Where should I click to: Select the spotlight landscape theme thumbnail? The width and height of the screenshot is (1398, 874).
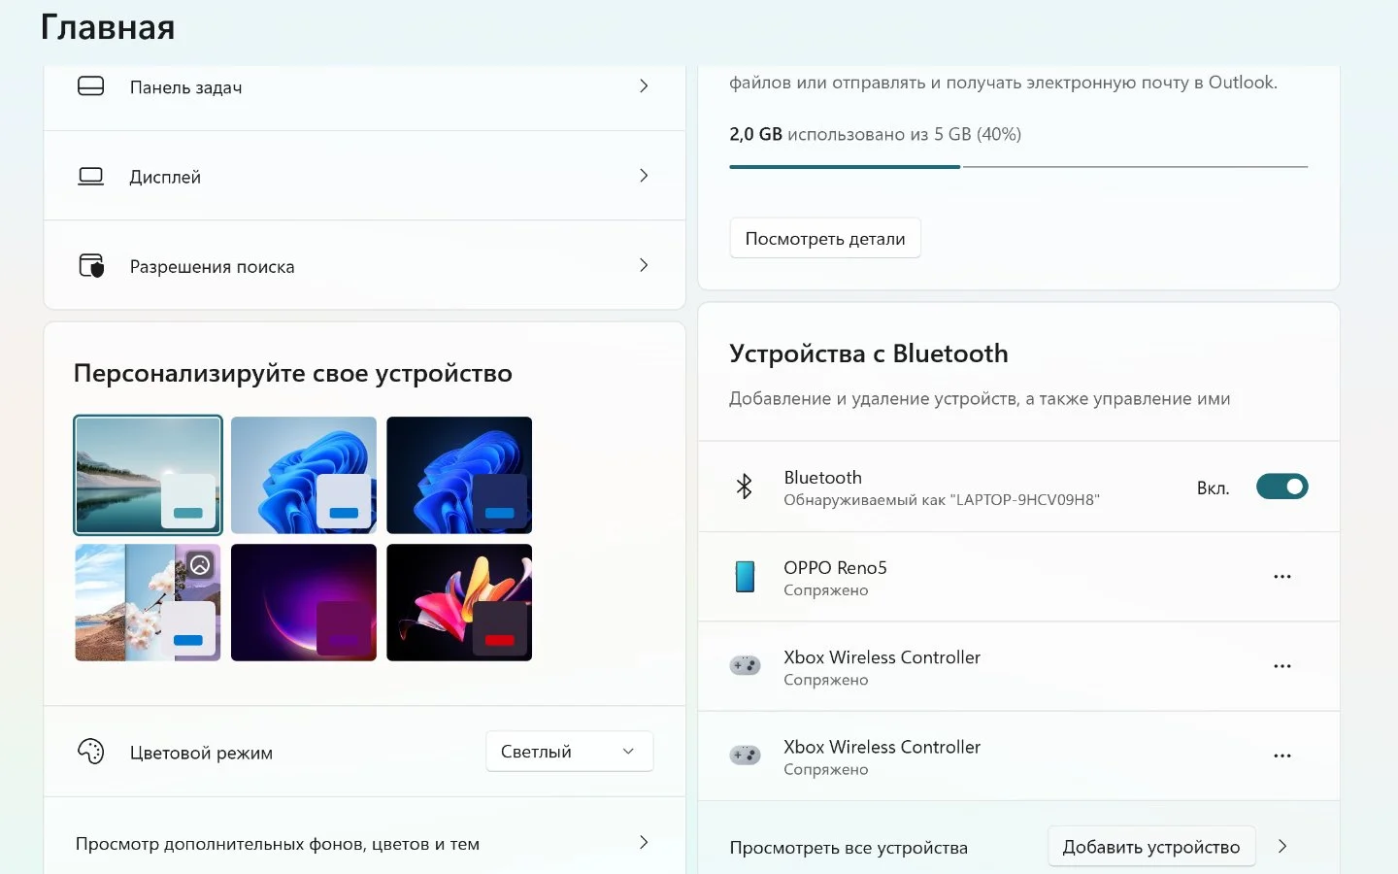point(148,602)
